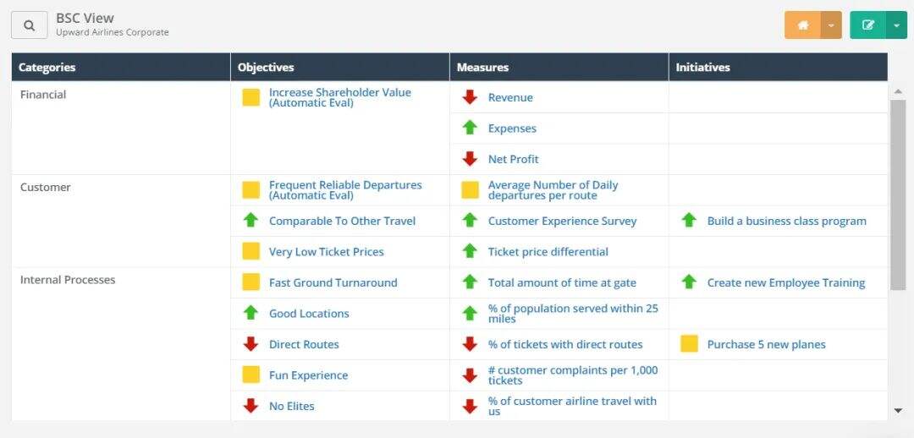Image resolution: width=914 pixels, height=438 pixels.
Task: Click the orange home icon button
Action: (x=802, y=25)
